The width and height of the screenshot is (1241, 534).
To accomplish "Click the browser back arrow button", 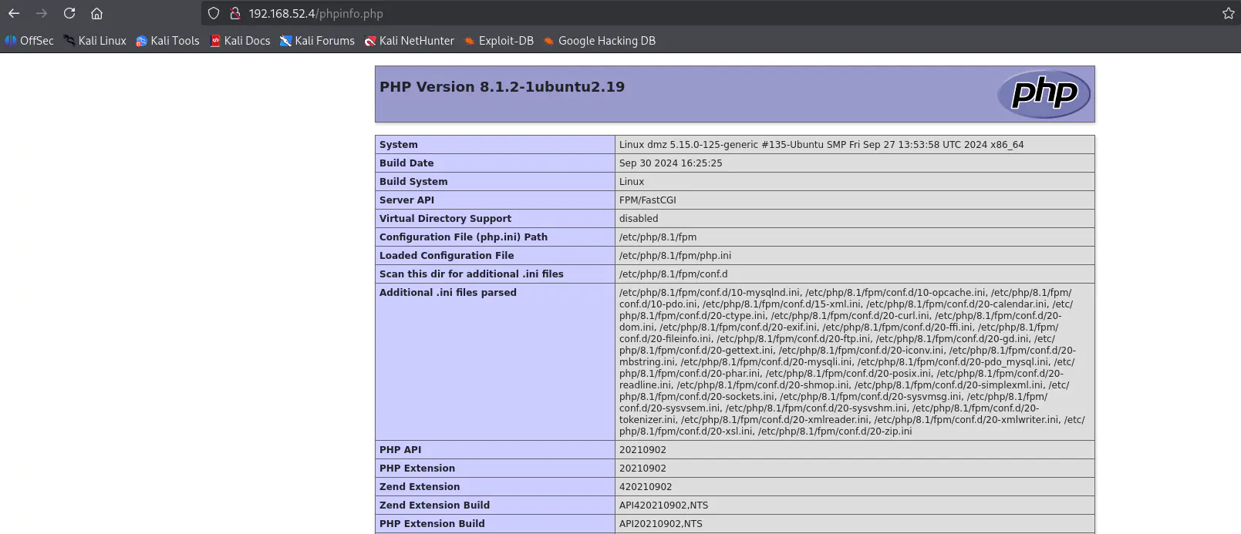I will click(x=14, y=13).
